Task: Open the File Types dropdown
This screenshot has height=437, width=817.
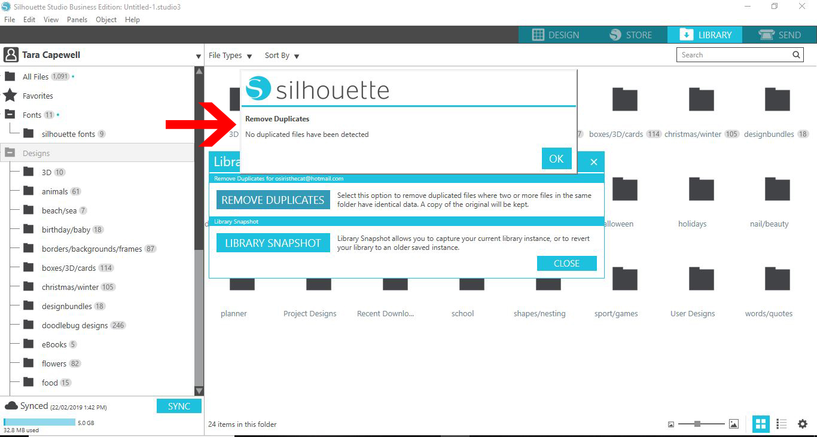Action: click(230, 56)
